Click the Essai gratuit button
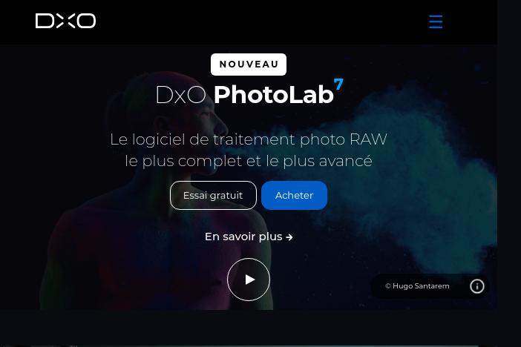Screen dimensions: 521x347 pyautogui.click(x=213, y=195)
